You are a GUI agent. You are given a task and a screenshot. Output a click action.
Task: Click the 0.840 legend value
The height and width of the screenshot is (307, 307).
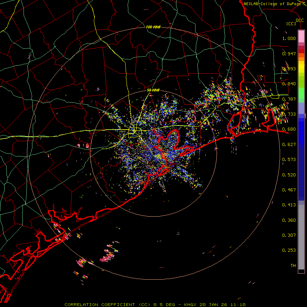point(289,84)
